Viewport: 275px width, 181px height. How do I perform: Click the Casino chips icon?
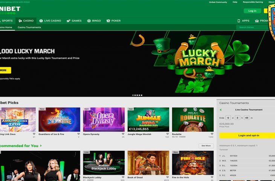20,21
